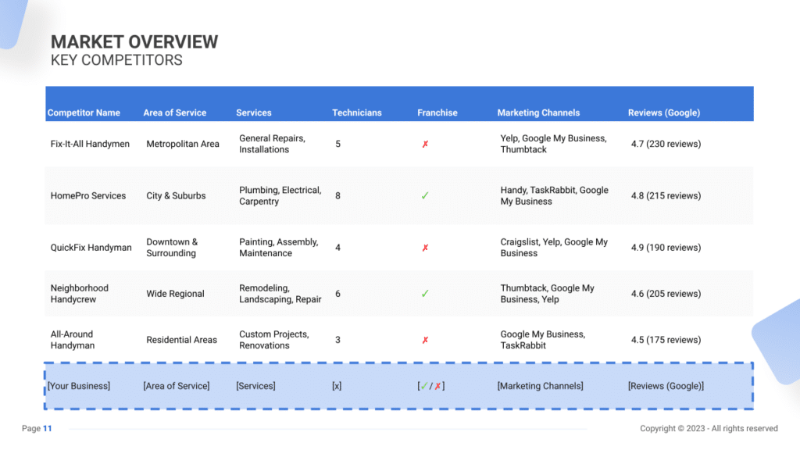
Task: Click the red X in the Fix-It-All Handymen row
Action: coord(425,145)
